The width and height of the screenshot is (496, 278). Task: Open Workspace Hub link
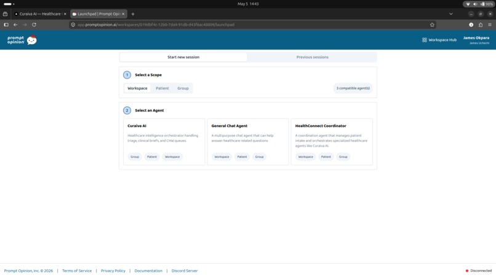(439, 40)
